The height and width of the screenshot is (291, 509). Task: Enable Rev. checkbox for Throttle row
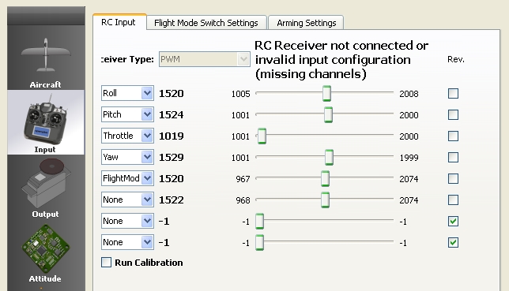[x=453, y=136]
